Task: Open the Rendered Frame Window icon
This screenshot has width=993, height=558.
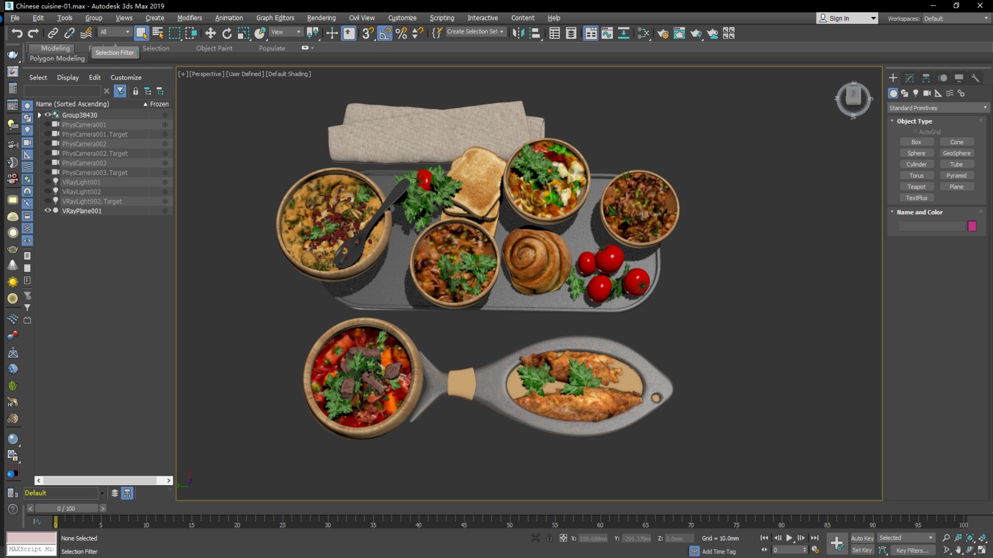Action: tap(679, 33)
